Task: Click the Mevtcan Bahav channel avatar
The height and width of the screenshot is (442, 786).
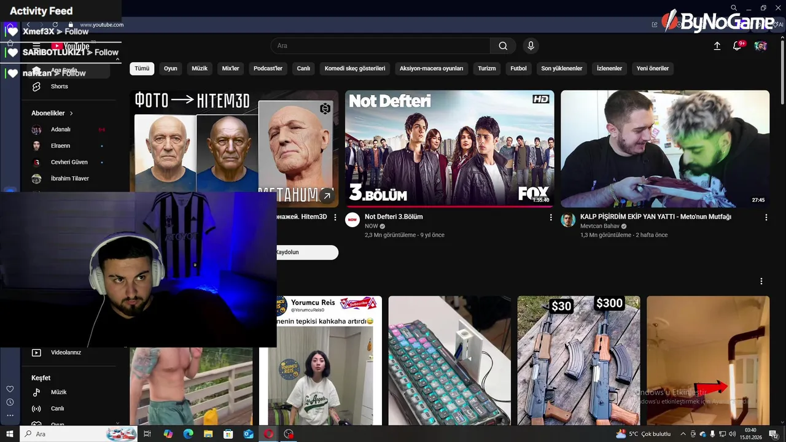Action: [568, 220]
